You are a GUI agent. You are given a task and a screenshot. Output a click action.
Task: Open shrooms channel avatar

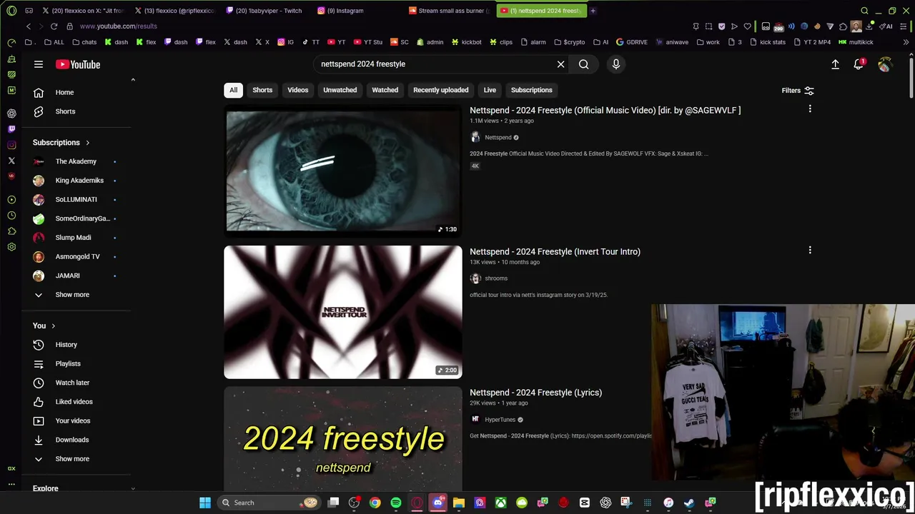475,278
